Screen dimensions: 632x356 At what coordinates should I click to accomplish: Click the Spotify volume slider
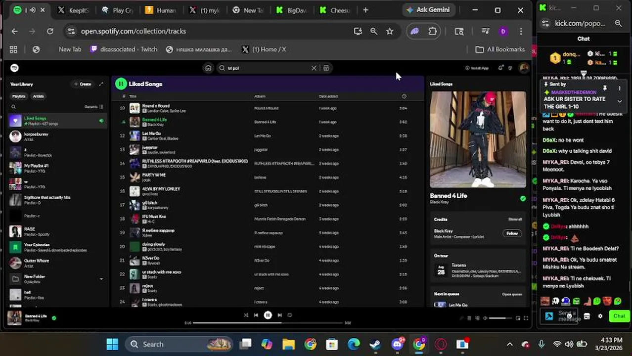point(501,318)
